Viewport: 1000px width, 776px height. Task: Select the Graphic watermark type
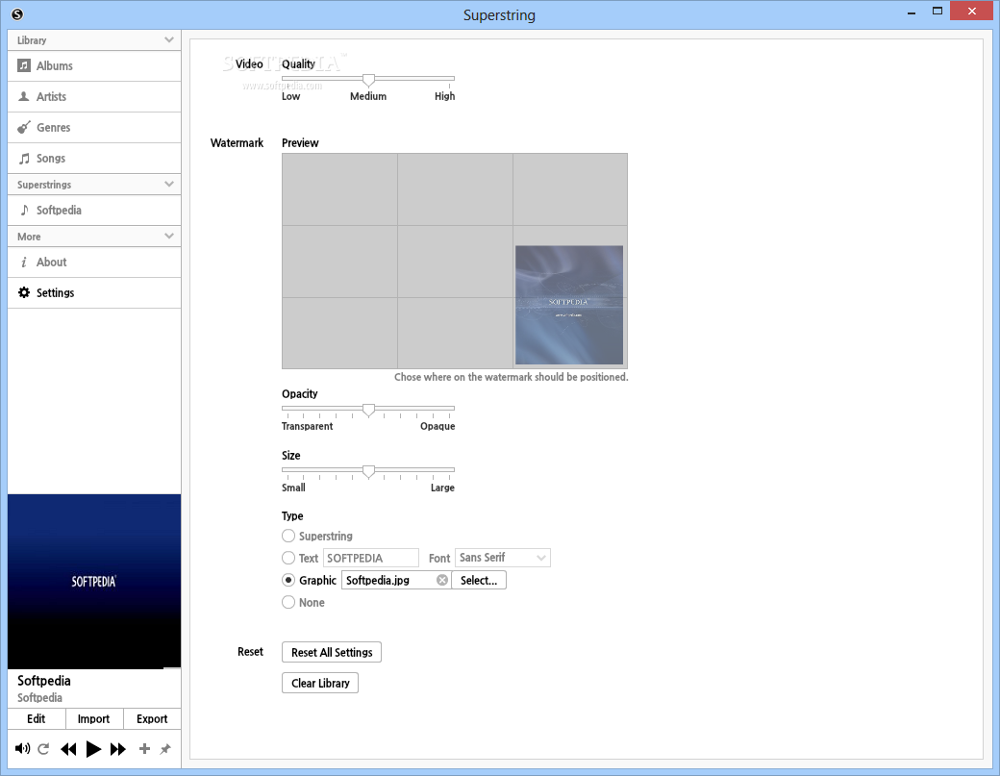click(288, 580)
